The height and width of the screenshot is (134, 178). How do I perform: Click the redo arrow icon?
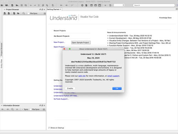[x=35, y=5]
